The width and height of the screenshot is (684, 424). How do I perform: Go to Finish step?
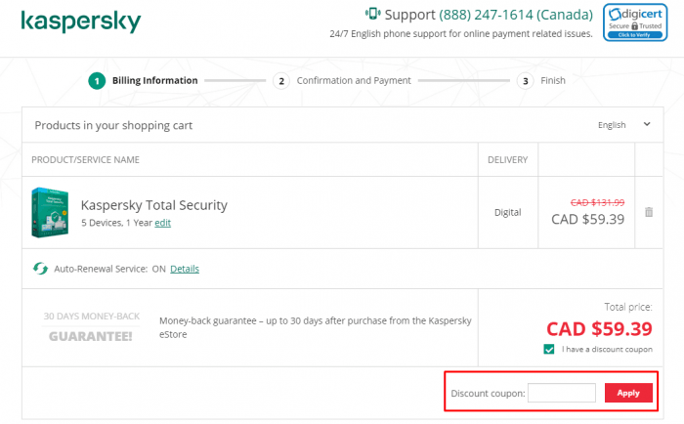coord(553,81)
